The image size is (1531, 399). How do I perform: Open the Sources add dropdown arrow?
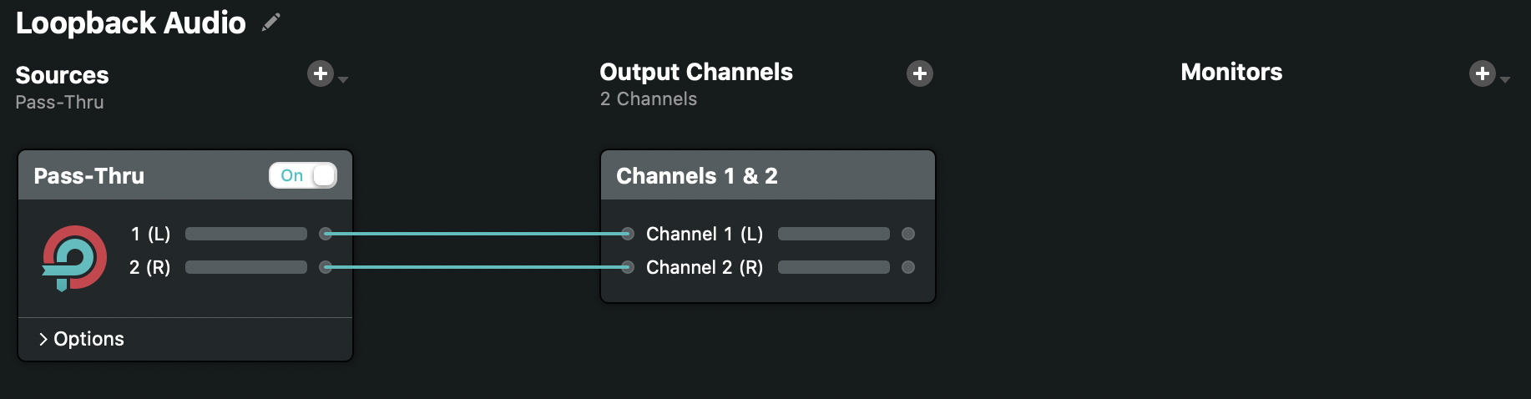point(343,79)
